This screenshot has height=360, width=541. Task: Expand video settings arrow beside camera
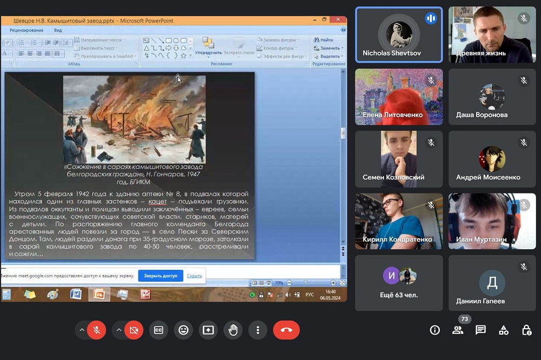point(119,330)
